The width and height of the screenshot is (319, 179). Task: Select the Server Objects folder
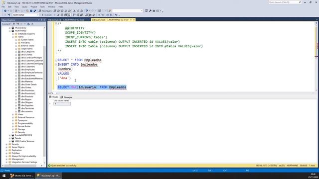pos(18,147)
